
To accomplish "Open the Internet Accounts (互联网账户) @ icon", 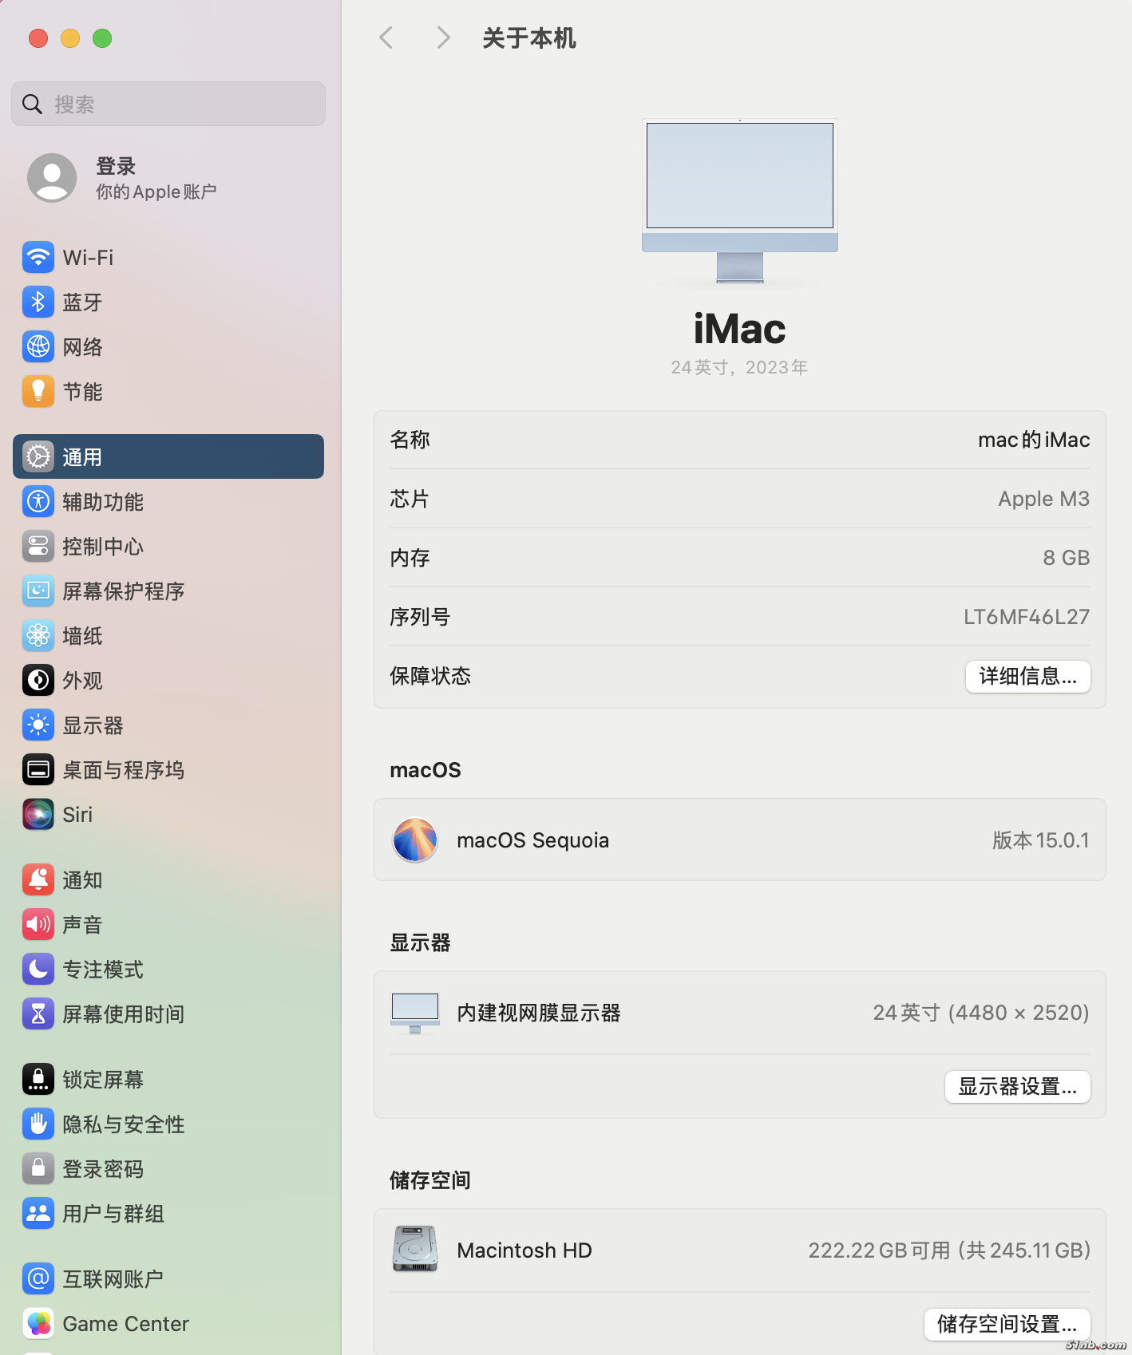I will (x=38, y=1278).
